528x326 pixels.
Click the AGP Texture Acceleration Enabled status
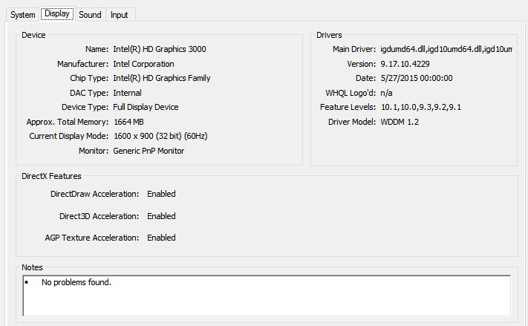pos(161,238)
